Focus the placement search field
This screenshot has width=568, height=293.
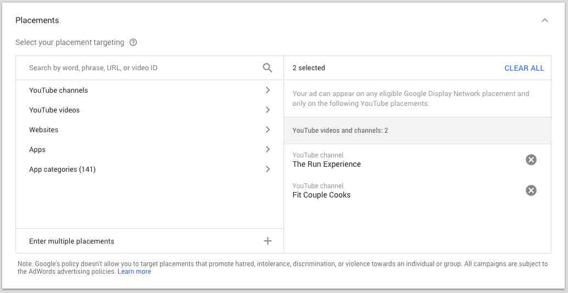145,67
